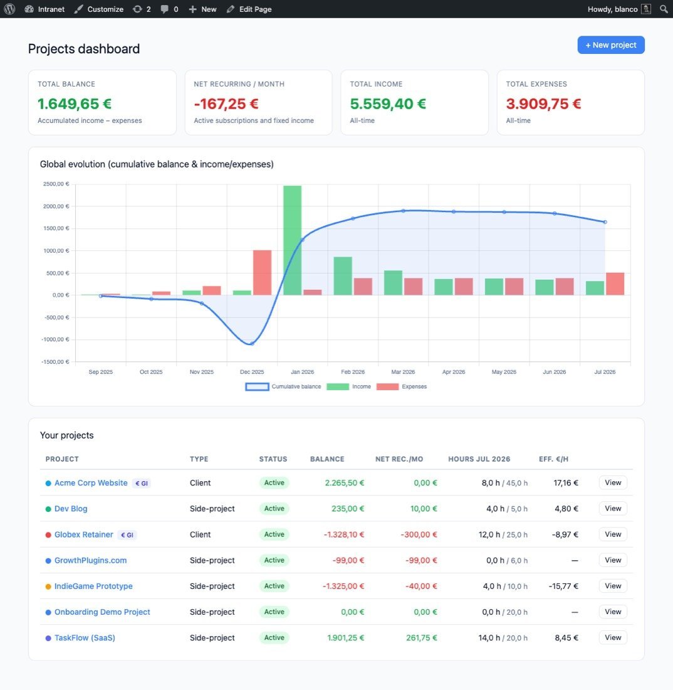The height and width of the screenshot is (690, 673).
Task: Click the EFF. €/H column header
Action: pos(554,459)
